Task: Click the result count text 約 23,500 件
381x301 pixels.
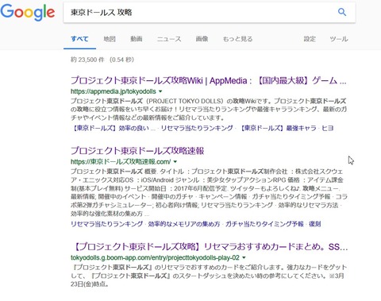Action: (x=87, y=60)
